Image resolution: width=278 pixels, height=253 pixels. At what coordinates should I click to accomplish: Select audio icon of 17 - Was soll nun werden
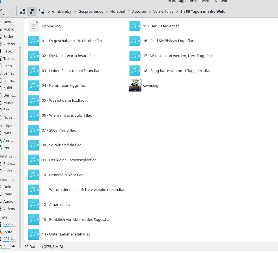(x=135, y=56)
